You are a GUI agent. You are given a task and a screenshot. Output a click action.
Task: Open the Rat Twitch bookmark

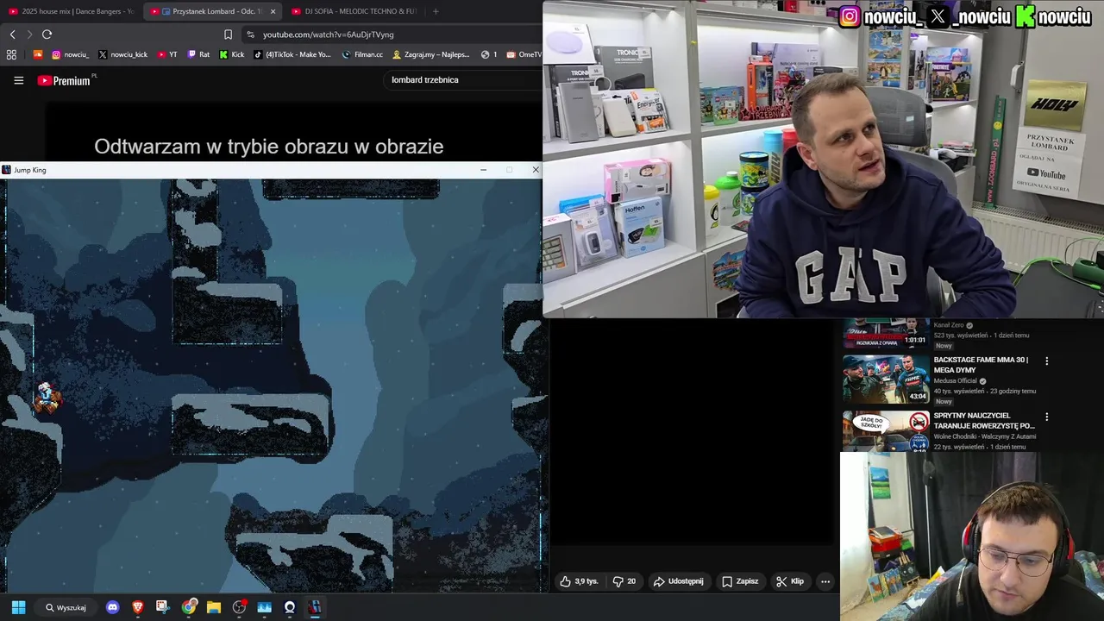198,54
